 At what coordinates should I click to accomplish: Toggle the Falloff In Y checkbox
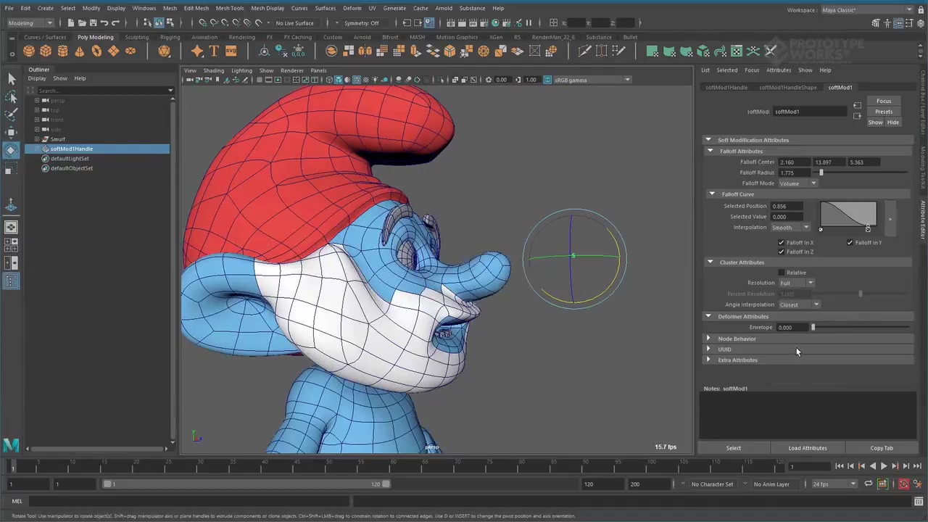pyautogui.click(x=850, y=242)
